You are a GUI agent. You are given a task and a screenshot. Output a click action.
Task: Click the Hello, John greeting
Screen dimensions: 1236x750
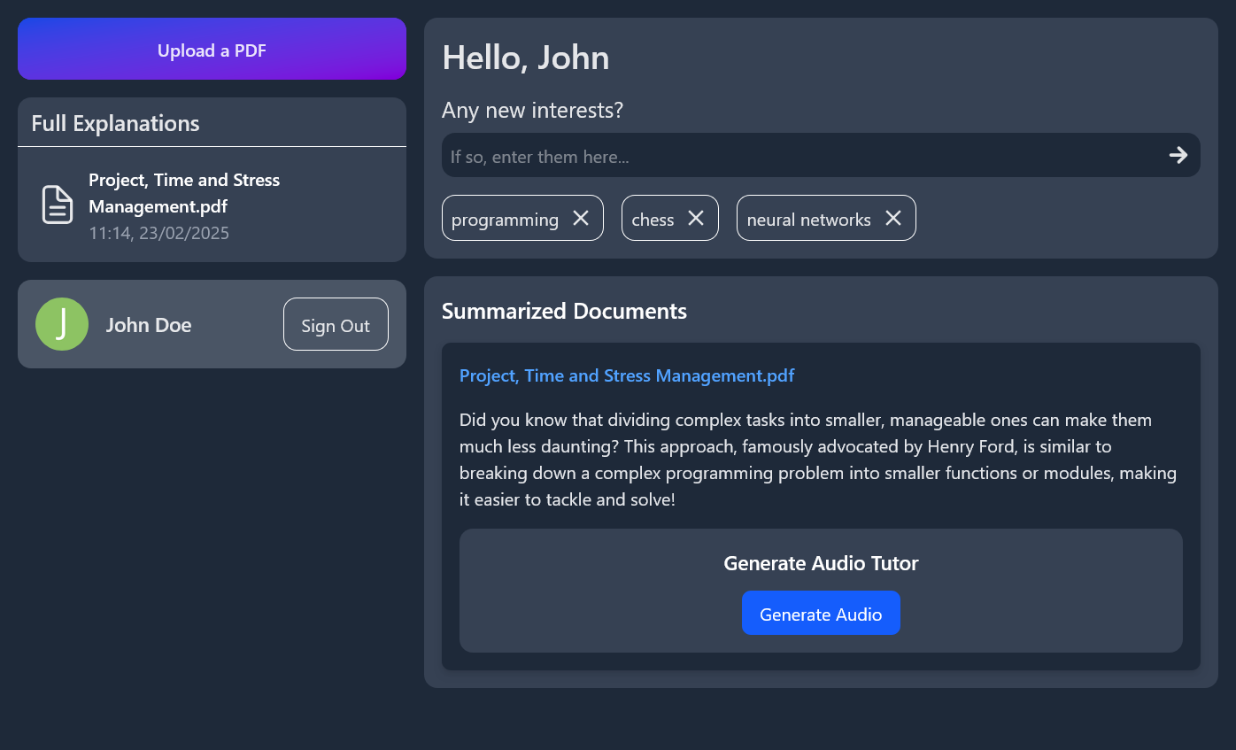point(525,58)
